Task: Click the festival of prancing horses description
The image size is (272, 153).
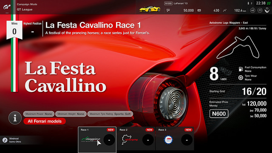Action: coord(97,33)
